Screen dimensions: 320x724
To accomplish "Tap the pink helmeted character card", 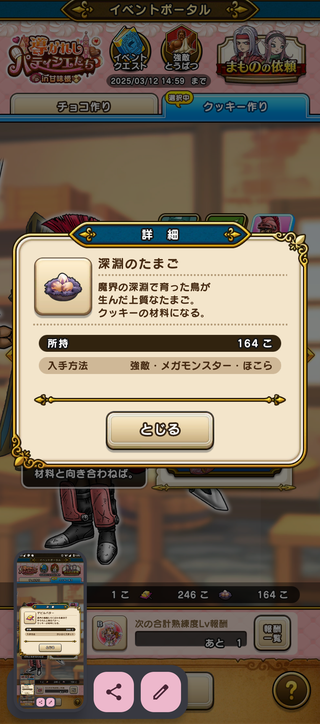I will tap(272, 224).
